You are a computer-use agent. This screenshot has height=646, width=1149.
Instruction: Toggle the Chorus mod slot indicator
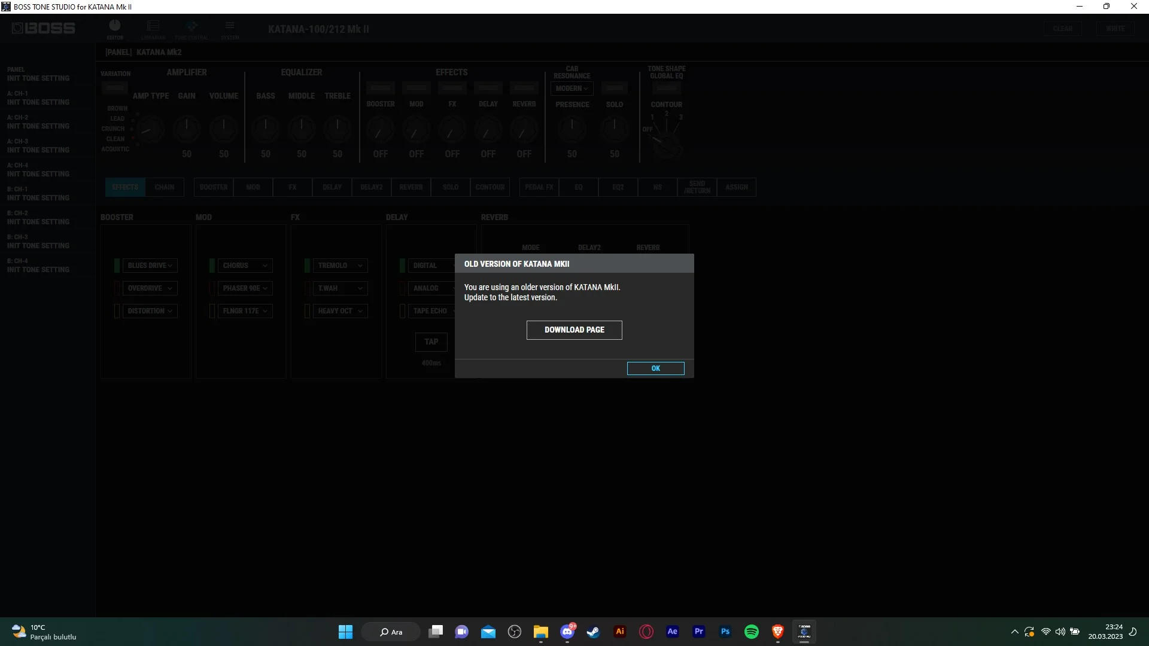(x=212, y=266)
